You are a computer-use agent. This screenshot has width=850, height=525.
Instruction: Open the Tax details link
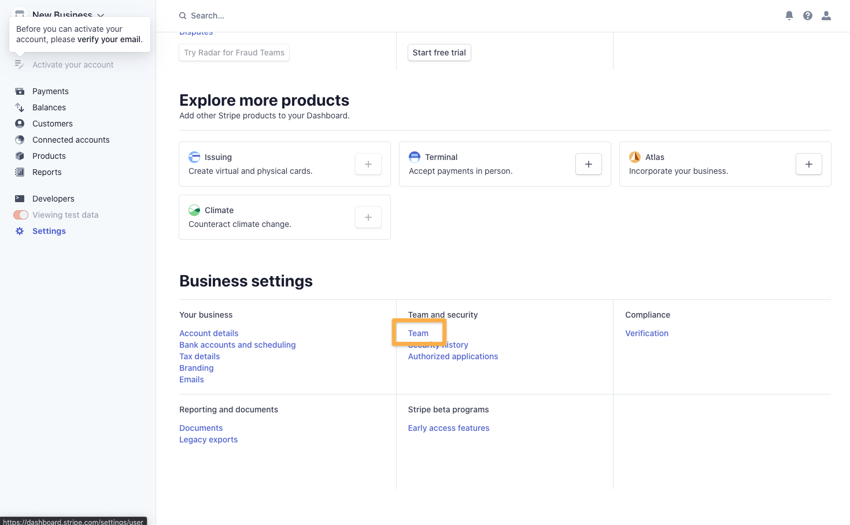[199, 356]
